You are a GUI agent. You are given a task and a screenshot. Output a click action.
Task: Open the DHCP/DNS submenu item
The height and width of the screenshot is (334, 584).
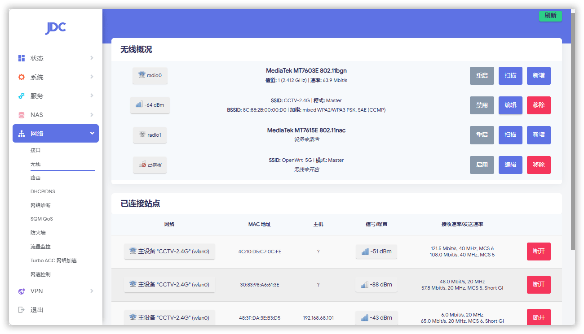(x=43, y=191)
